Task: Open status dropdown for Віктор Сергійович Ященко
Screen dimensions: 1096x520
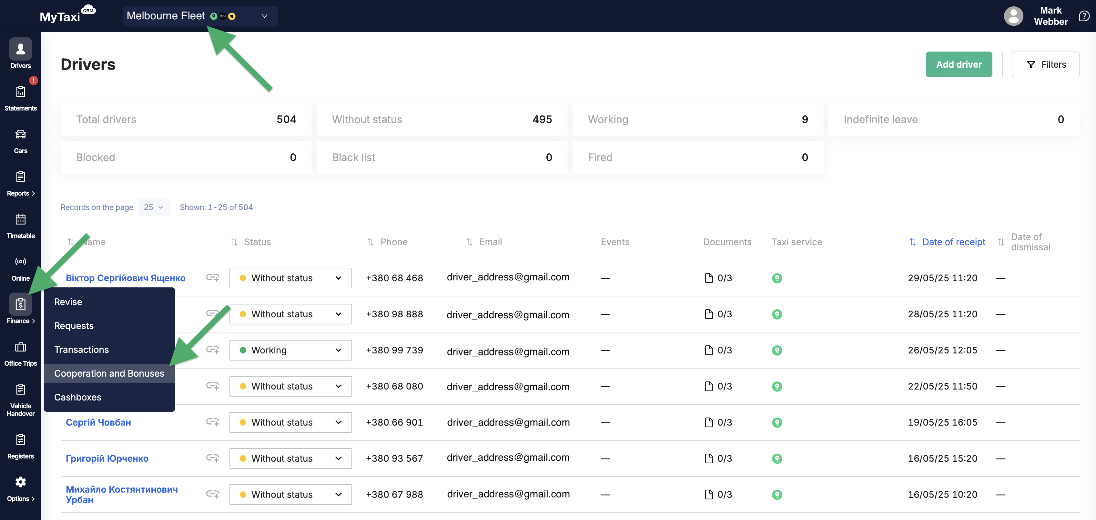Action: coord(290,278)
